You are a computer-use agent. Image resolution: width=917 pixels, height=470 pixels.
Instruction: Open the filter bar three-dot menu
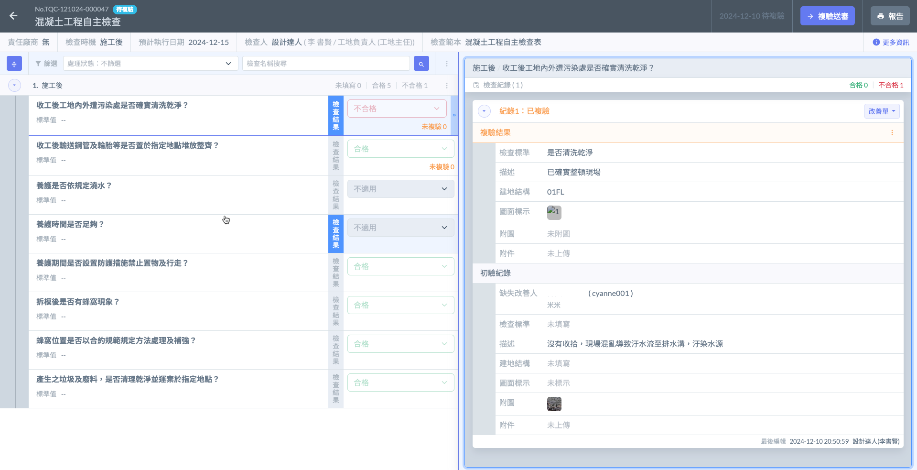pos(447,64)
